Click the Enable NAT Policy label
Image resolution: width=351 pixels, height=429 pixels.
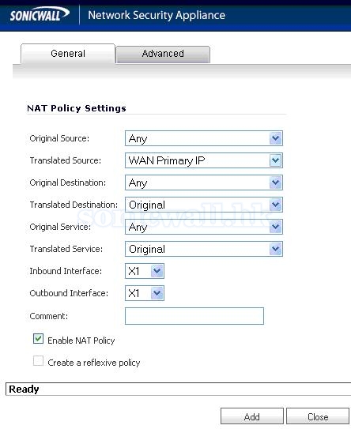point(81,341)
